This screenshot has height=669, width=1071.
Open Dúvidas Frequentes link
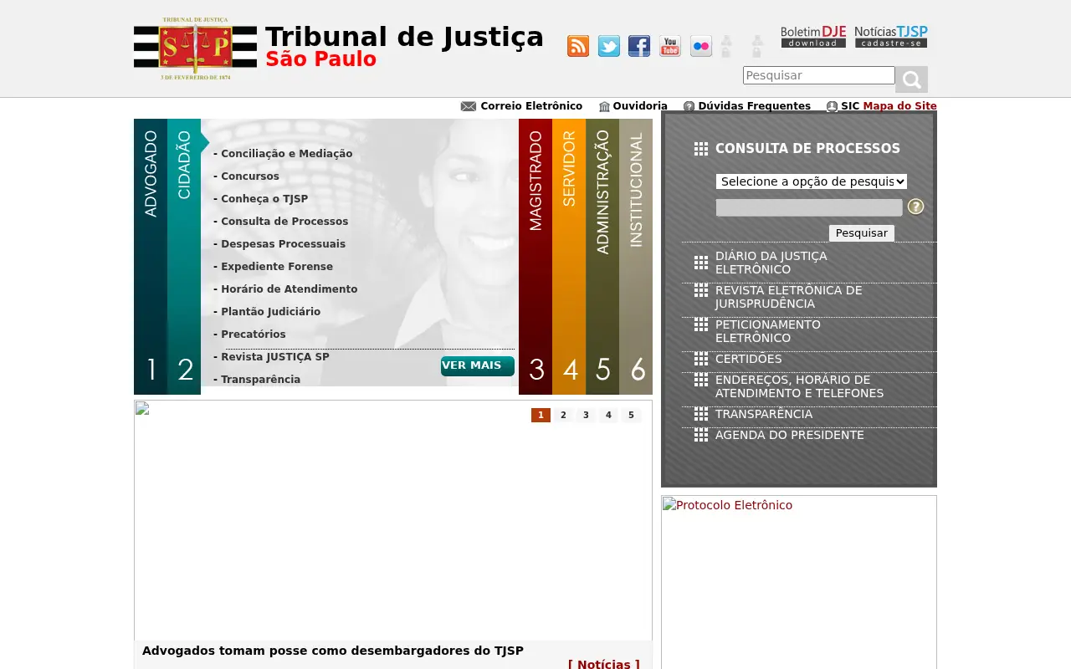pos(755,106)
